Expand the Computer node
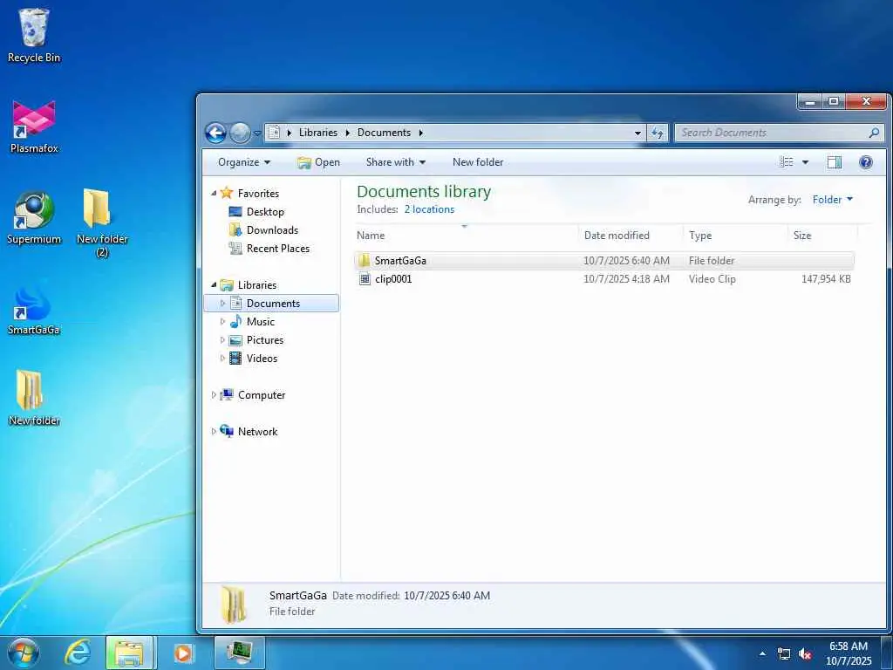This screenshot has width=893, height=670. point(214,395)
